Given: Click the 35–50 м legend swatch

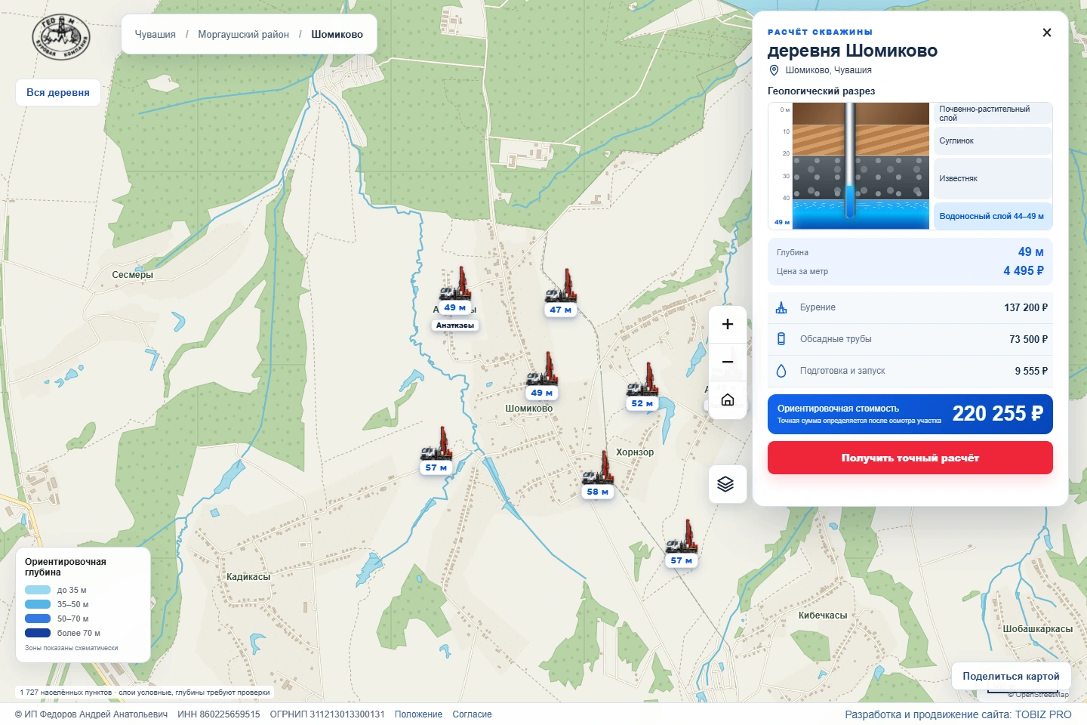Looking at the screenshot, I should pos(38,604).
